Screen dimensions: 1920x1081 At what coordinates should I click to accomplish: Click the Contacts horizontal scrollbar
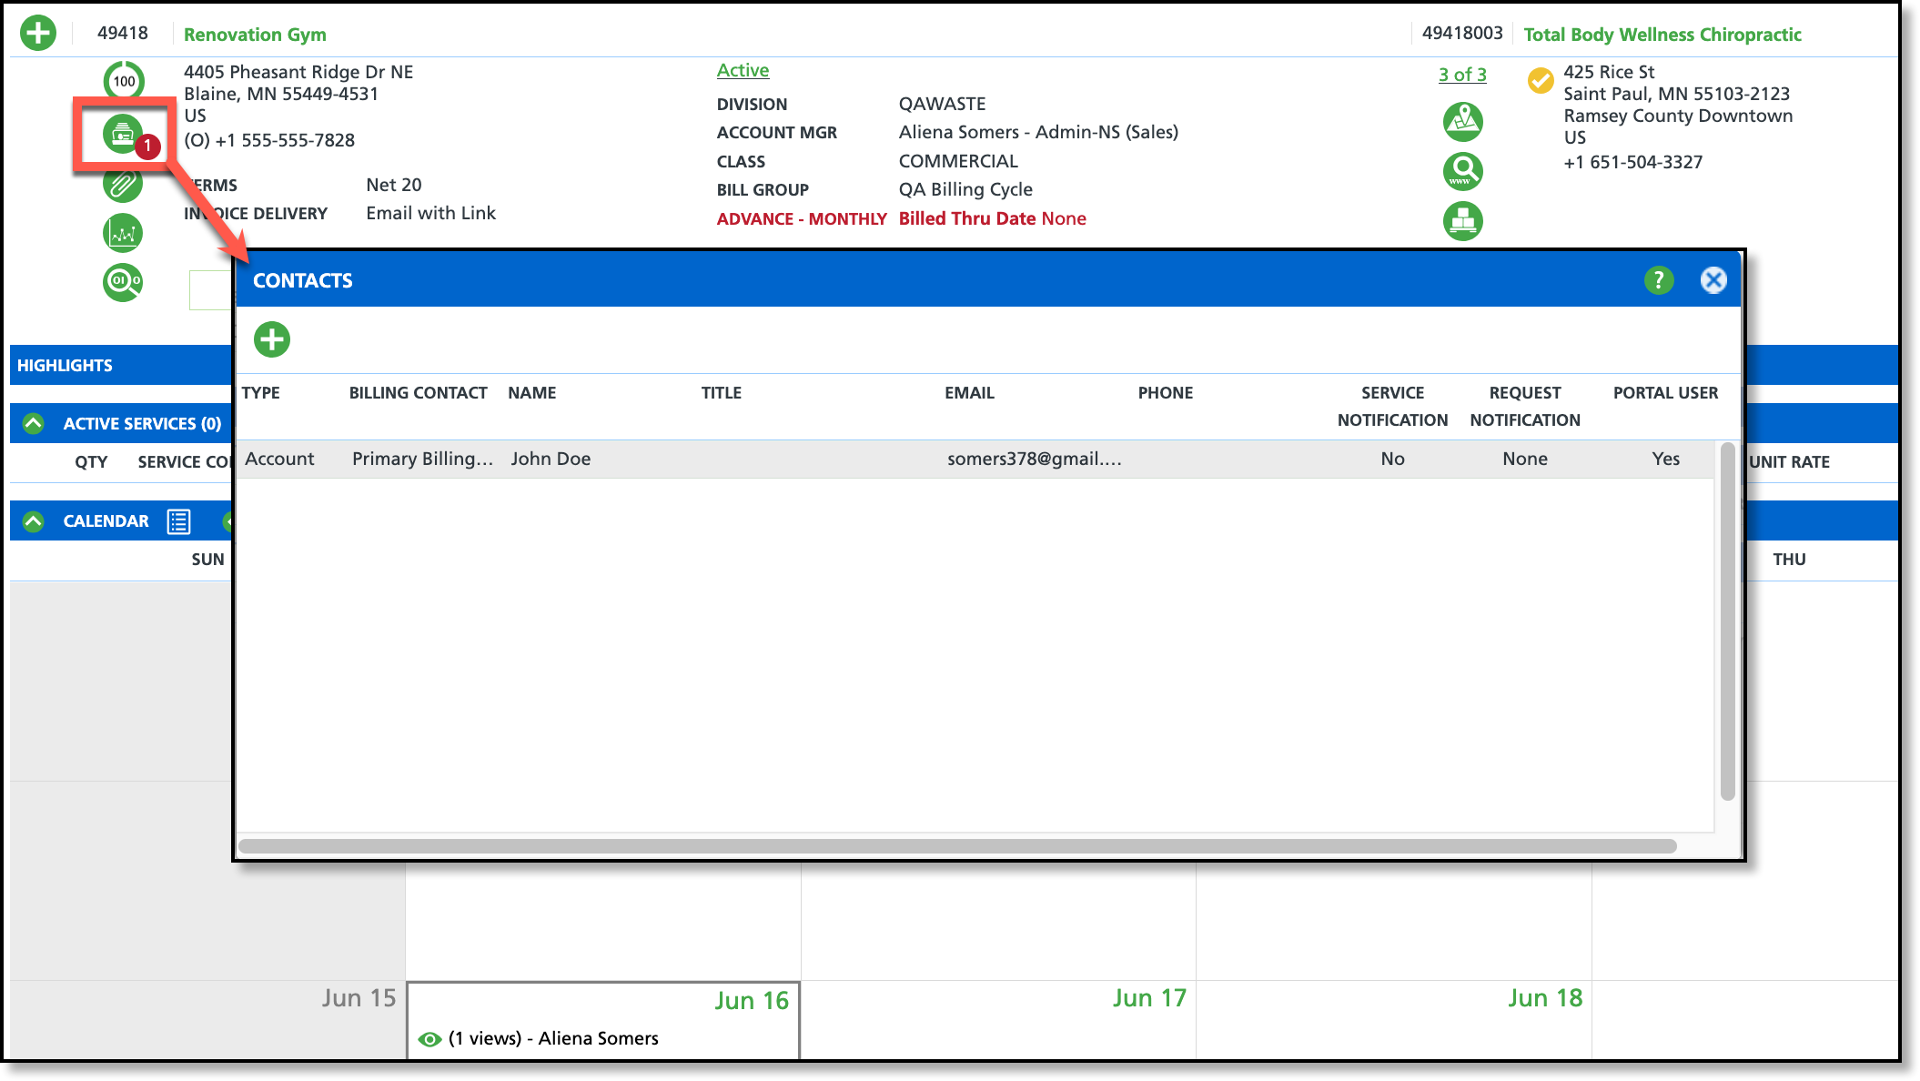(x=955, y=846)
